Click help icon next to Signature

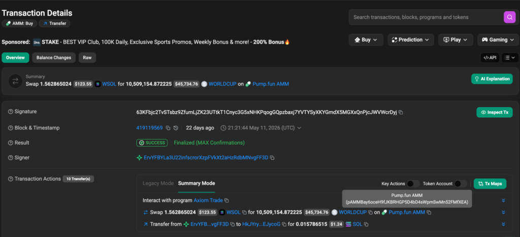pos(10,112)
